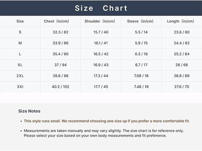The height and width of the screenshot is (151, 202).
Task: Click the 'This style runs small' note
Action: 107,121
